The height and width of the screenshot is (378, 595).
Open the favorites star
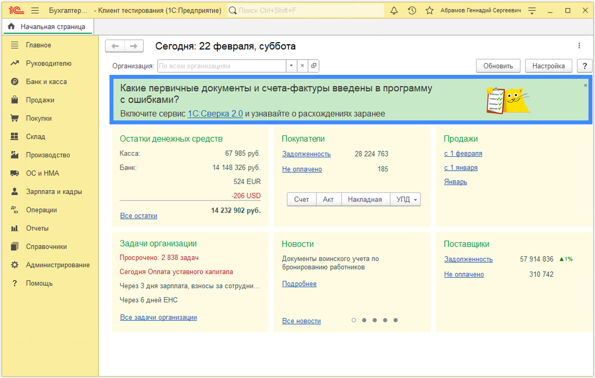point(430,10)
